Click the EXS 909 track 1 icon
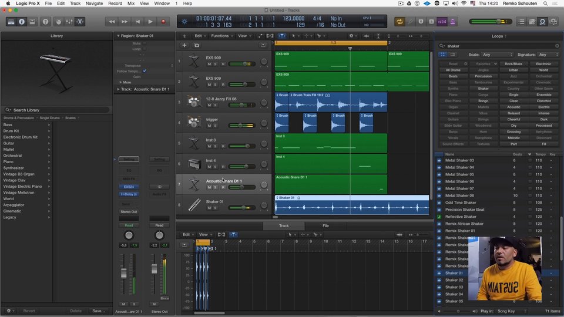This screenshot has width=564, height=317. (194, 61)
